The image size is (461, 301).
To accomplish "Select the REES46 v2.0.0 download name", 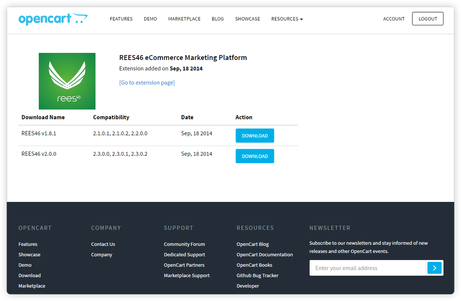I will [39, 154].
